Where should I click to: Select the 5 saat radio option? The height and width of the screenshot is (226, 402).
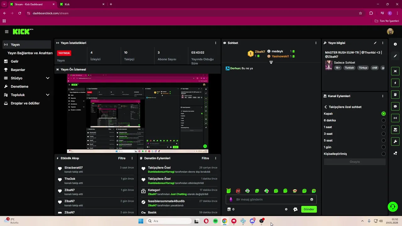(383, 141)
